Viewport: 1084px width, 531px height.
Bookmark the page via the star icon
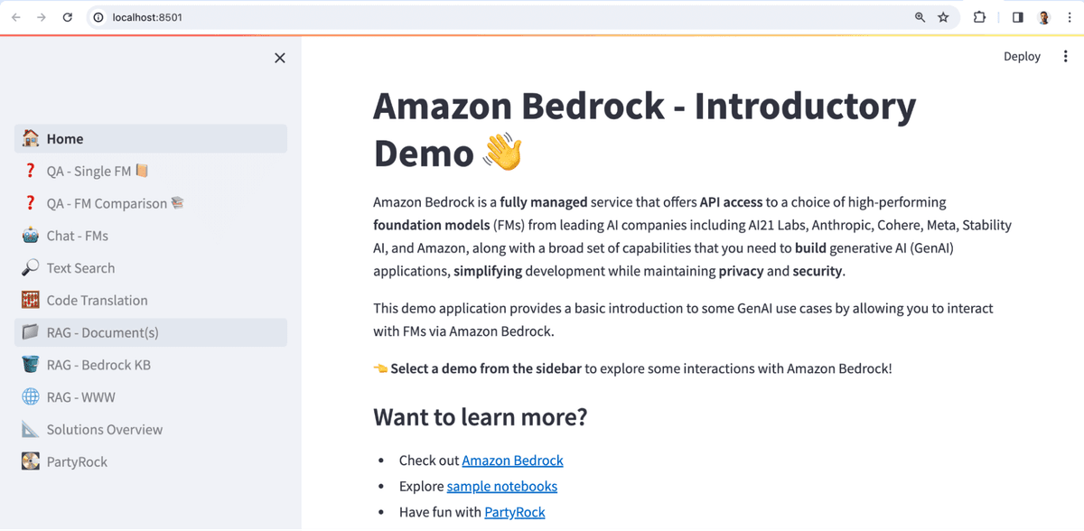click(943, 16)
